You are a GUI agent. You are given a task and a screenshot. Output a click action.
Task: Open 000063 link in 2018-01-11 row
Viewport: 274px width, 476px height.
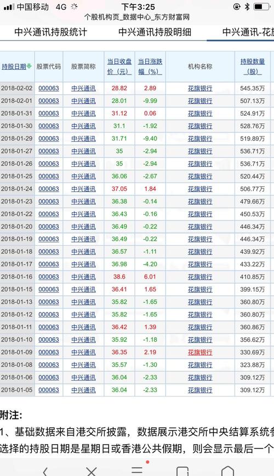[x=49, y=327]
